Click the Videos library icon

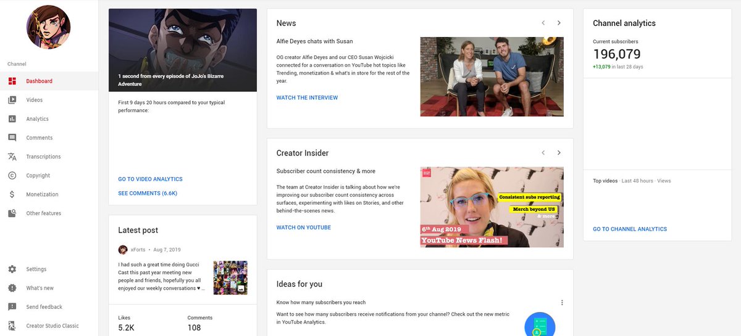pyautogui.click(x=12, y=100)
